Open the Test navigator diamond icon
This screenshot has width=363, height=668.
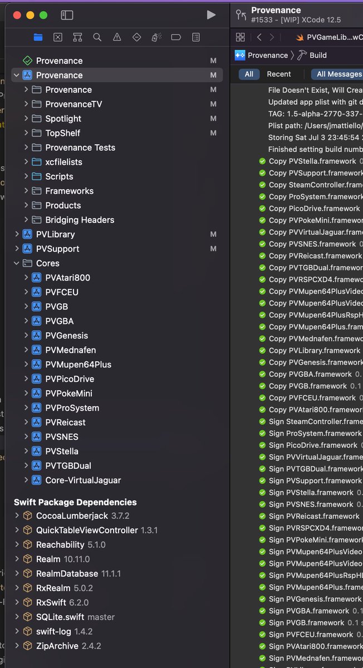[x=137, y=37]
